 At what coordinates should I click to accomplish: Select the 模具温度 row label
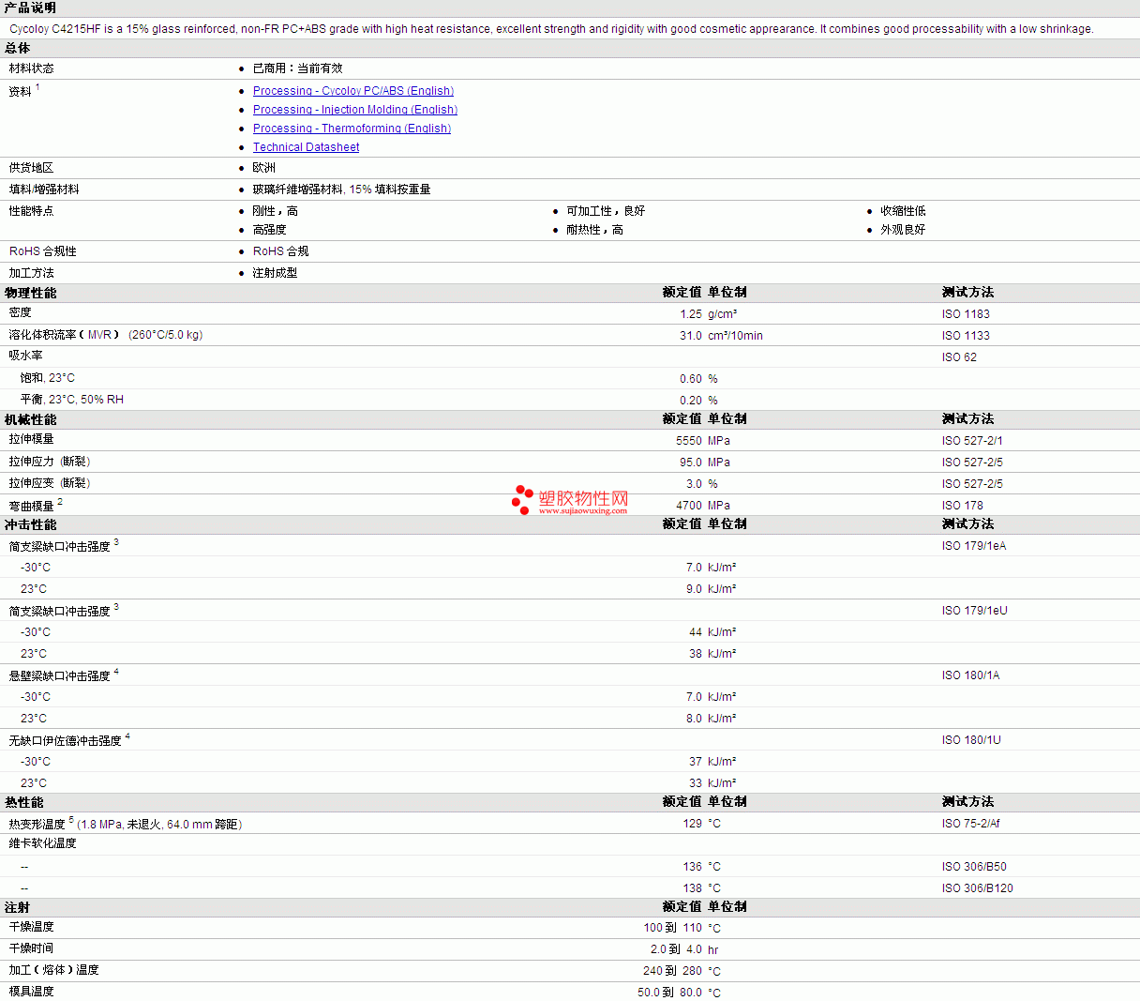tap(32, 992)
